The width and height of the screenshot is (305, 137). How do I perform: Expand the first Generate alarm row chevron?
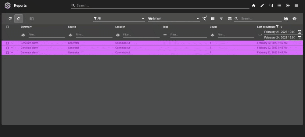[12, 43]
